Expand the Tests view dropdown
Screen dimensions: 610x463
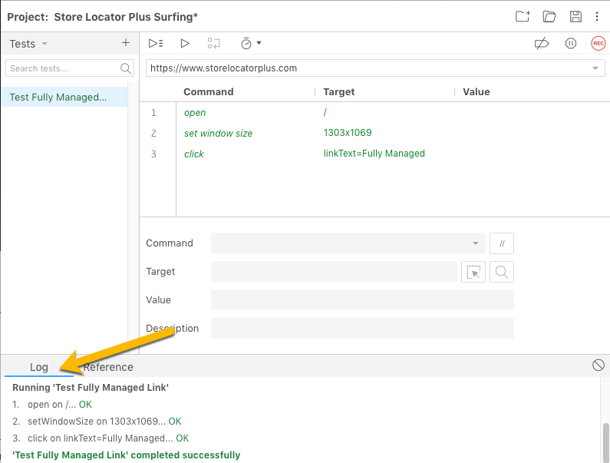(x=45, y=44)
